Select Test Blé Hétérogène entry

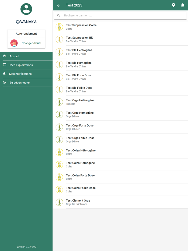coord(120,52)
